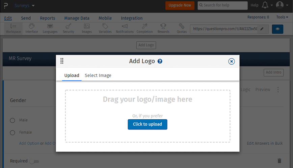The height and width of the screenshot is (168, 293).
Task: Switch to the Reports tab
Action: tap(48, 18)
